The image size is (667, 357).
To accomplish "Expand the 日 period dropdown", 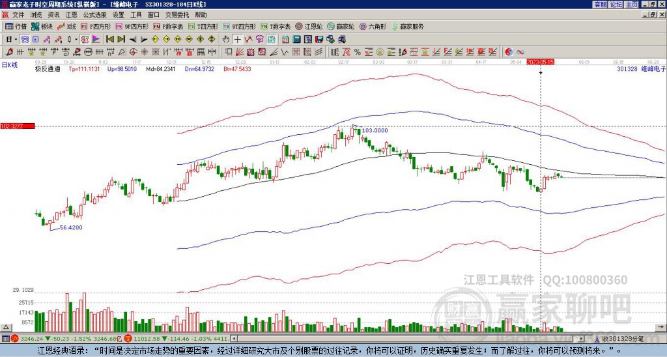I will 16,40.
